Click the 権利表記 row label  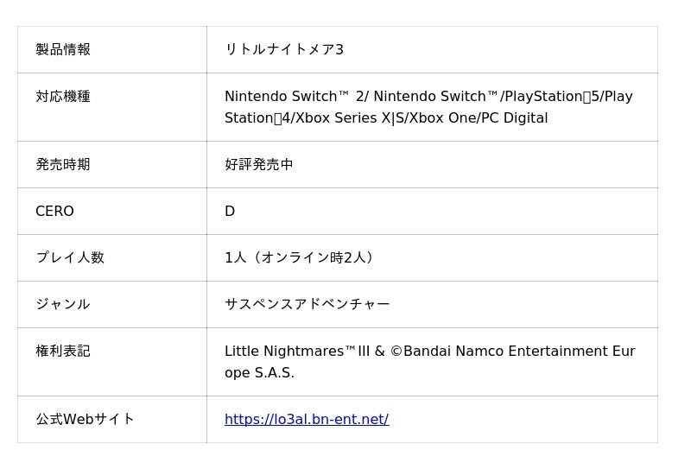(x=63, y=352)
